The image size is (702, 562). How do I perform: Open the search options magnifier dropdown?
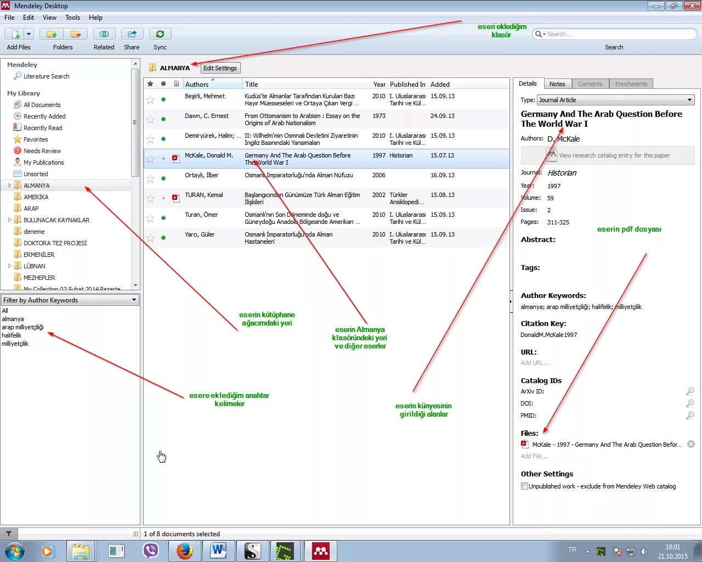[x=540, y=34]
